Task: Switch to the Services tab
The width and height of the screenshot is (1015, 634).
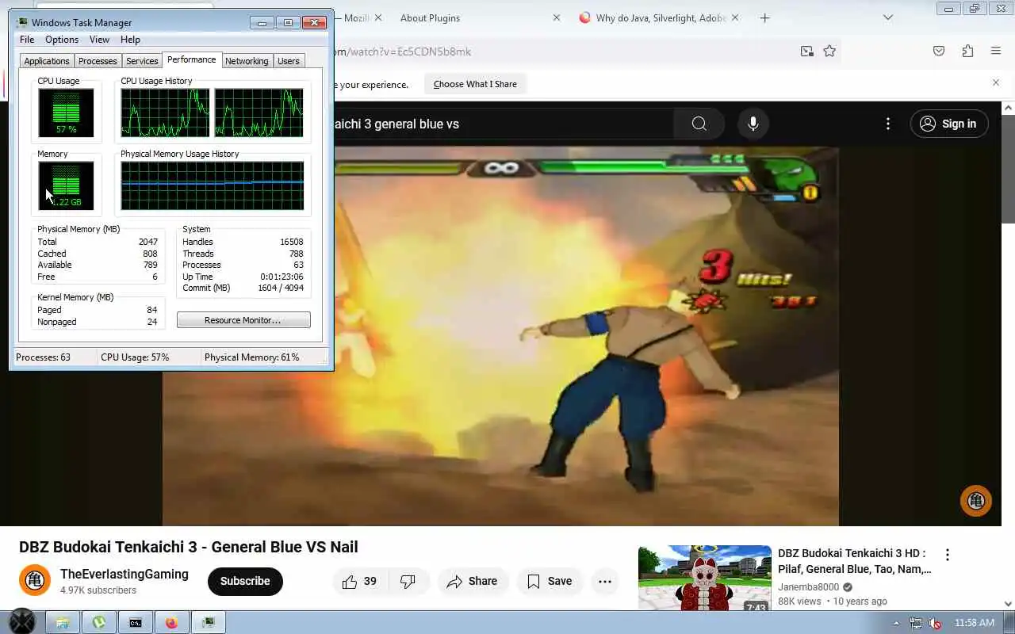Action: [142, 61]
